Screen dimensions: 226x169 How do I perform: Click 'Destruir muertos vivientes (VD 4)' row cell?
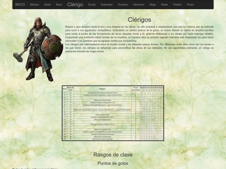pos(103,132)
